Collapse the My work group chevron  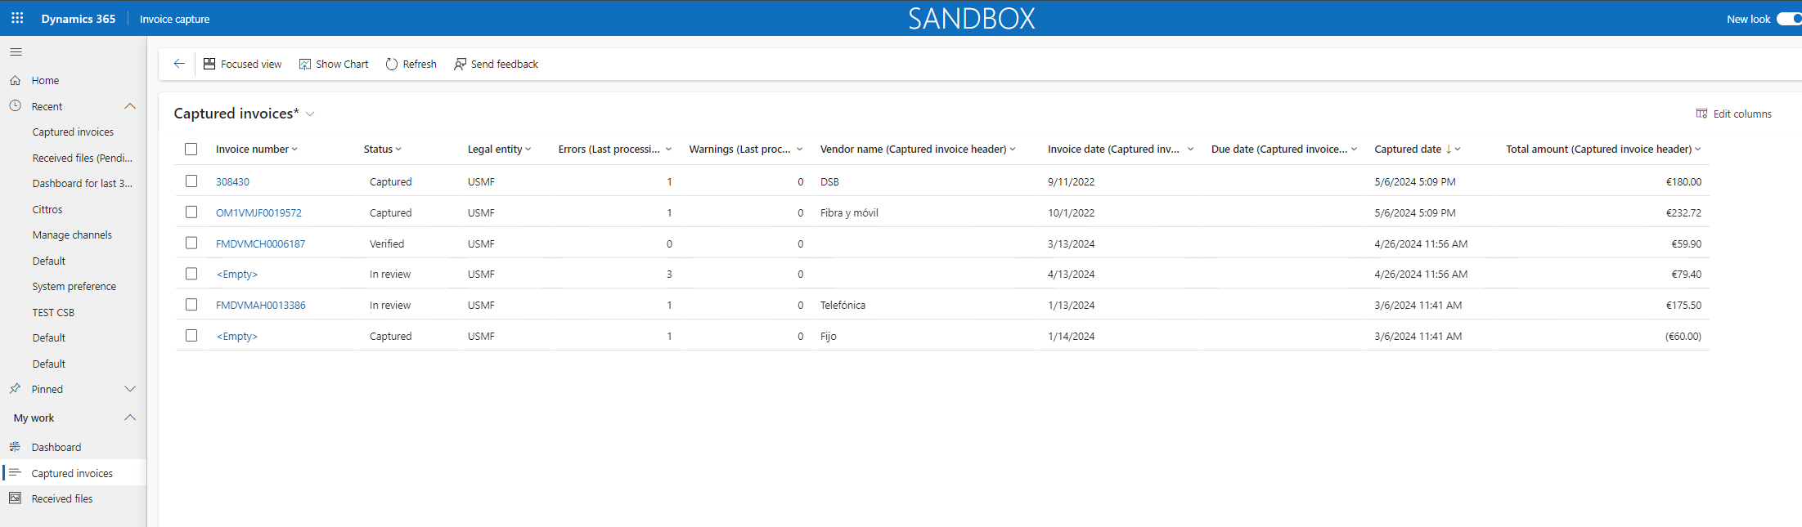(130, 418)
